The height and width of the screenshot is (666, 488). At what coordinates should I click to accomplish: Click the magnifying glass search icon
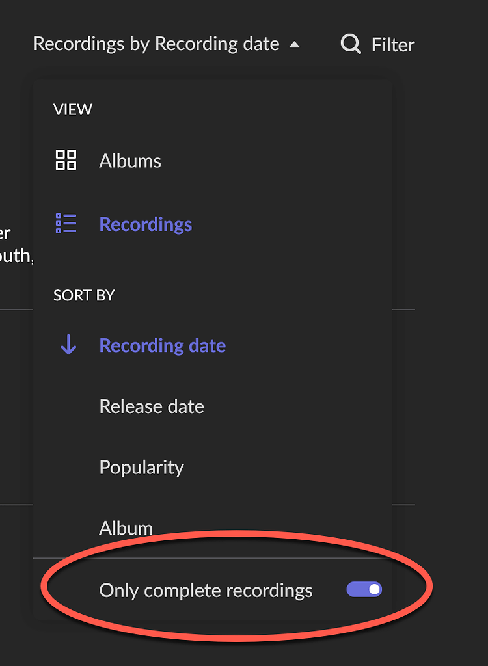pos(351,44)
